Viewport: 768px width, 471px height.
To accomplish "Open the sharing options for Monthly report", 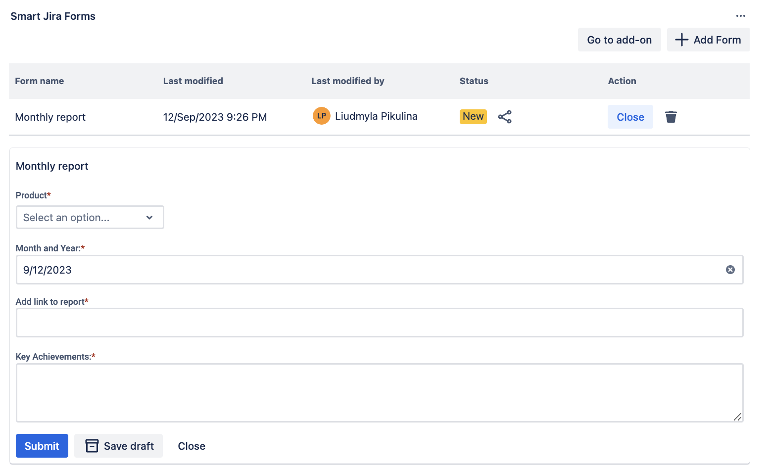I will click(505, 117).
